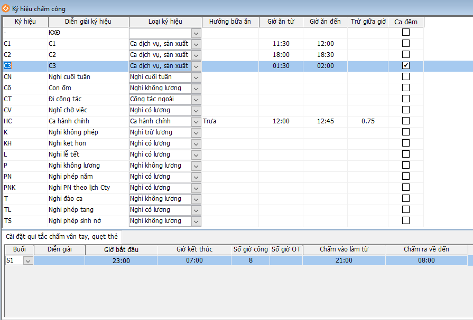Open Loại ký hiệu dropdown for Ca hành chính
The height and width of the screenshot is (320, 473).
tap(196, 122)
